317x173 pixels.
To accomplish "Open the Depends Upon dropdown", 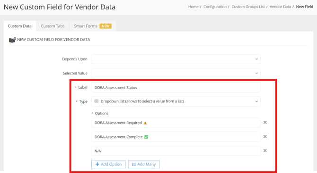I will click(176, 59).
